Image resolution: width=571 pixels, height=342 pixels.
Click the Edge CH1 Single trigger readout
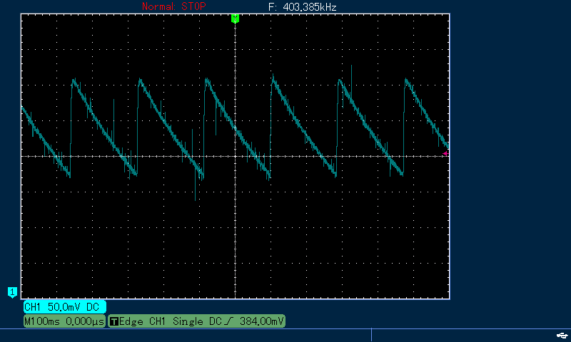[197, 321]
